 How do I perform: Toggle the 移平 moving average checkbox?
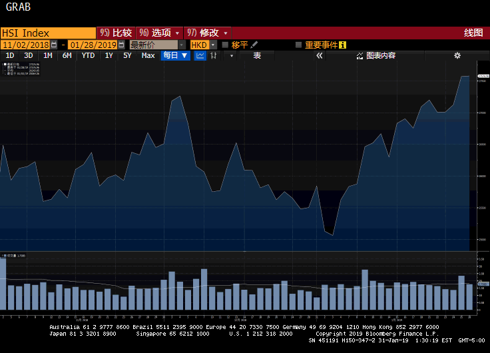pyautogui.click(x=225, y=45)
